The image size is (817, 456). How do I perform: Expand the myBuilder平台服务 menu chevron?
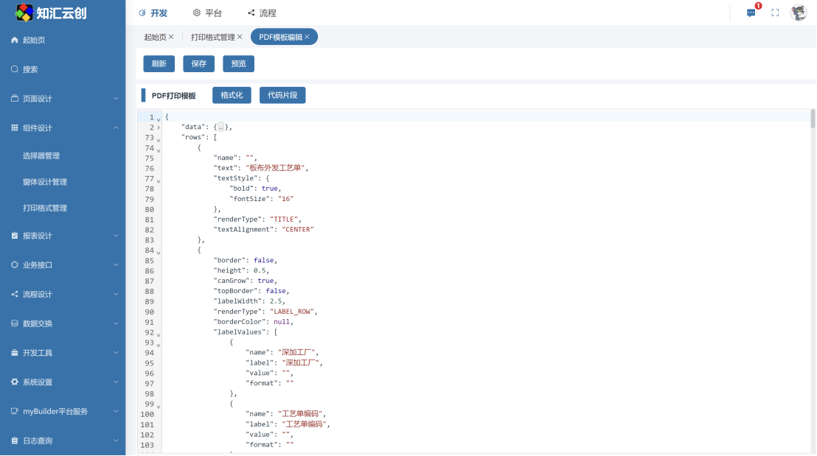click(x=117, y=411)
